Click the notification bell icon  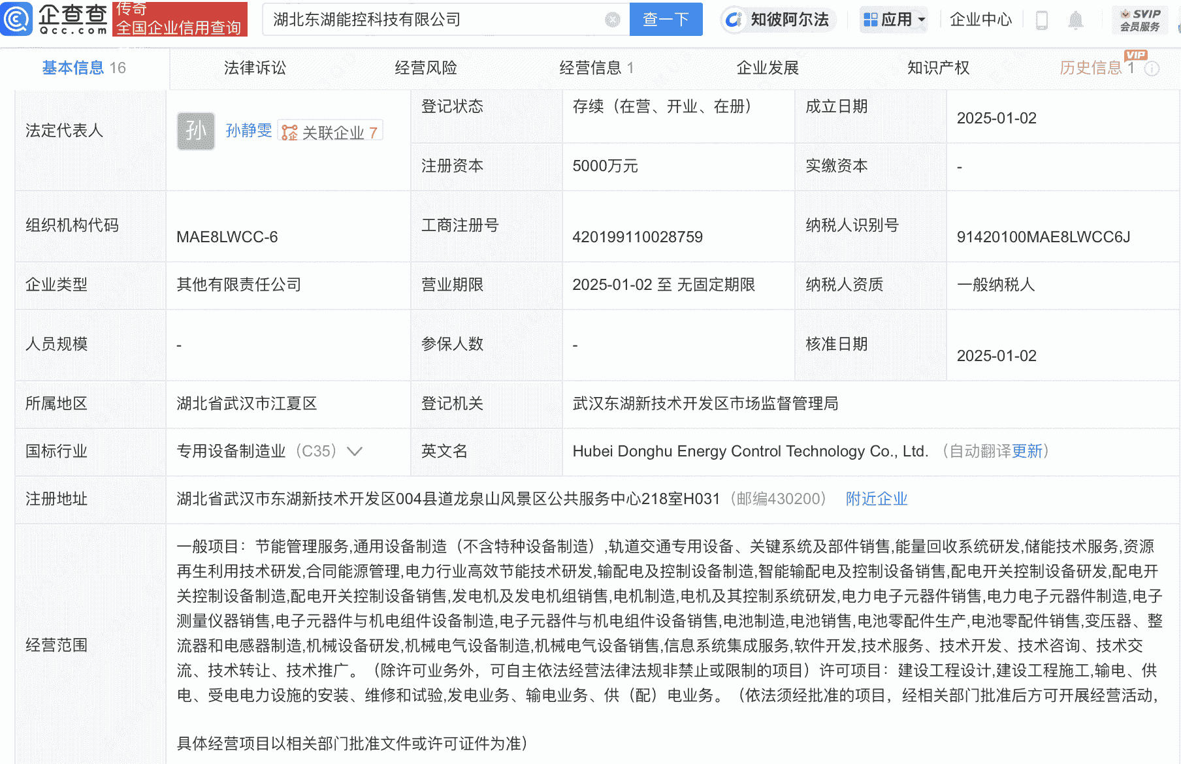1076,20
